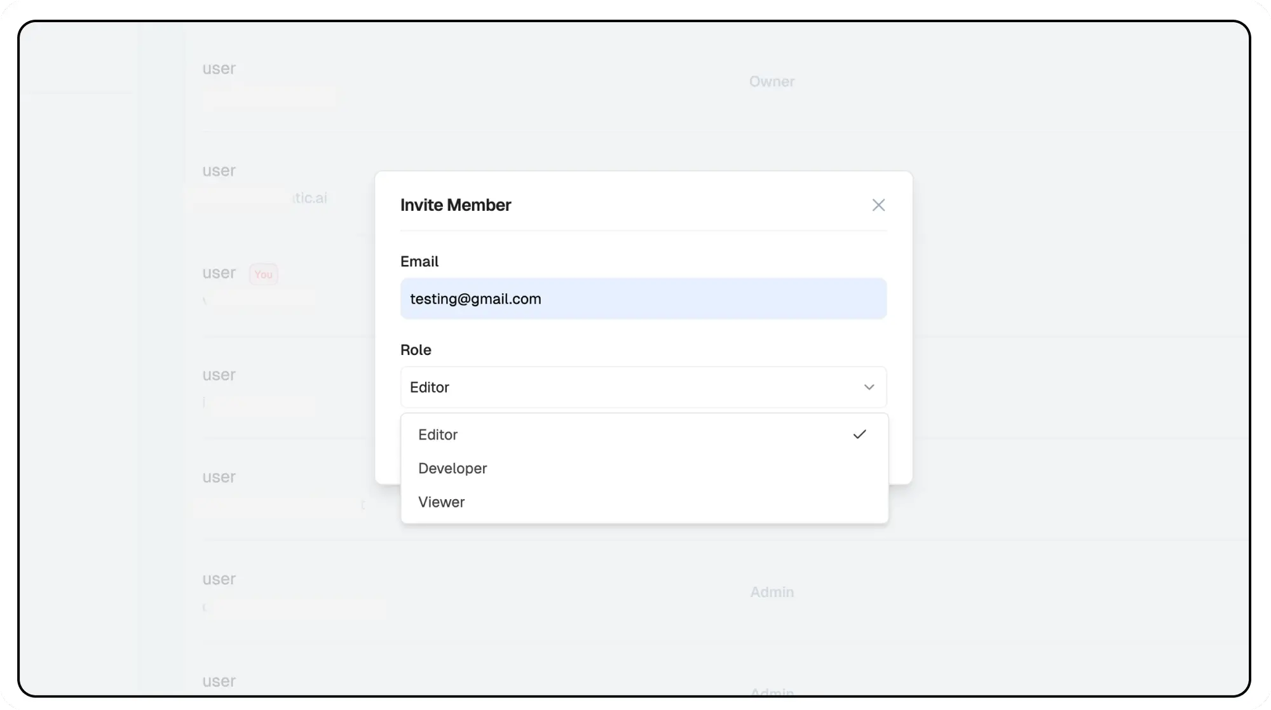Select Editor from the role list
The image size is (1271, 710).
click(438, 435)
